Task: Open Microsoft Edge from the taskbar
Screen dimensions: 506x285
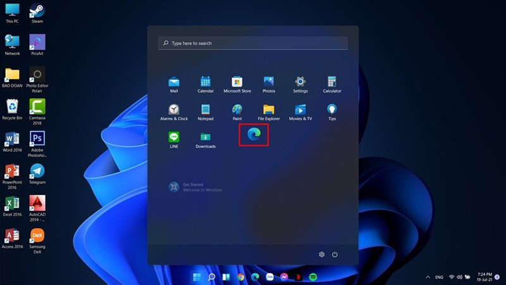Action: 255,277
